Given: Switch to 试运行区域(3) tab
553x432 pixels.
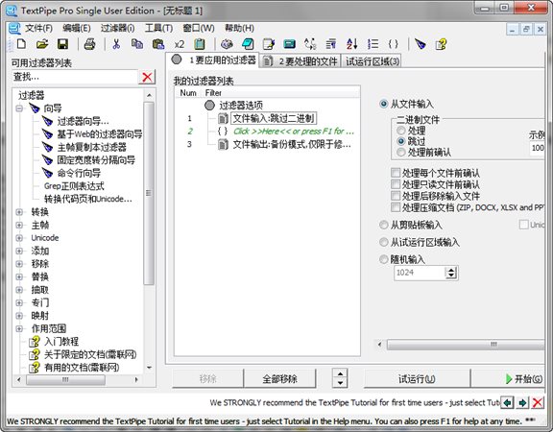Looking at the screenshot, I should click(x=372, y=61).
